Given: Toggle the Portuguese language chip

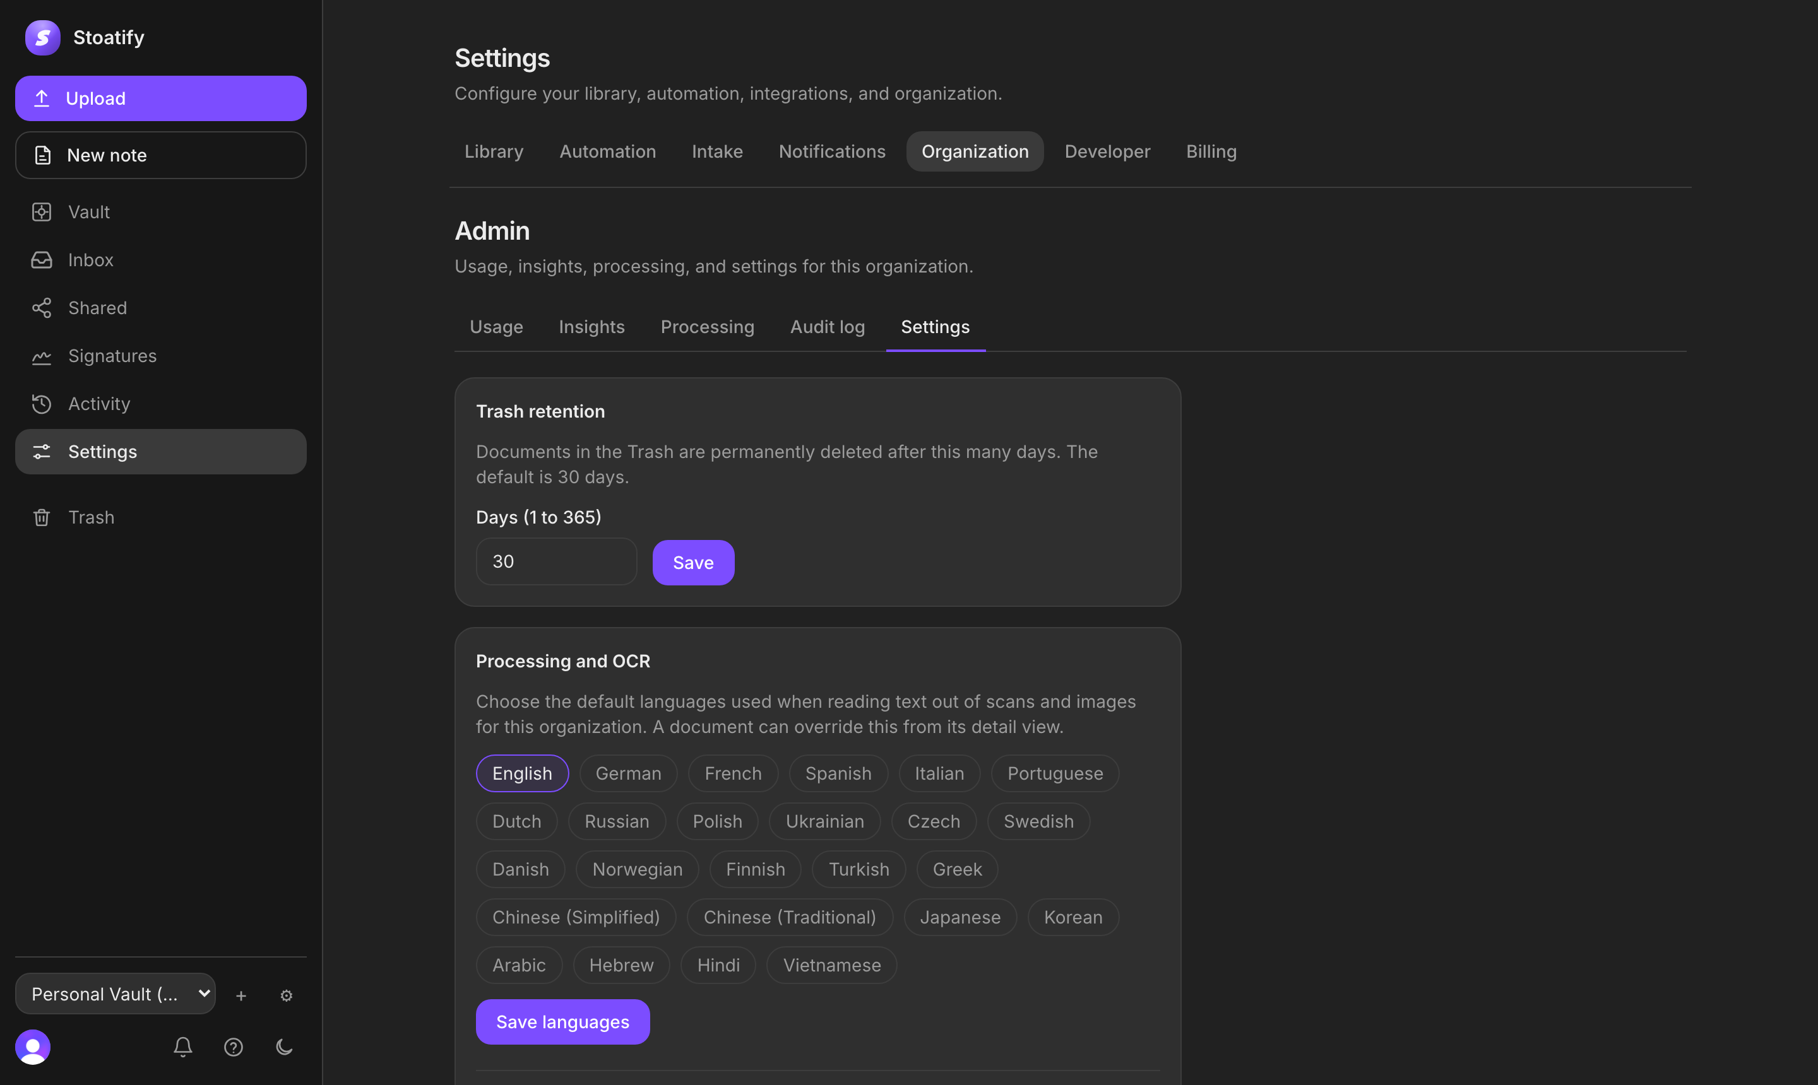Looking at the screenshot, I should 1055,773.
